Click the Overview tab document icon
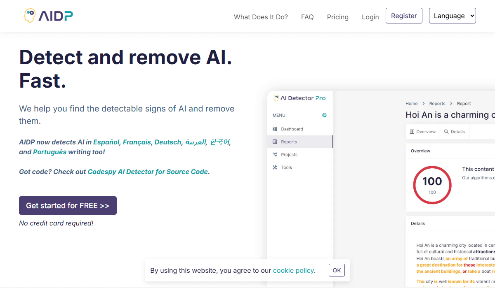The image size is (495, 288). tap(412, 132)
